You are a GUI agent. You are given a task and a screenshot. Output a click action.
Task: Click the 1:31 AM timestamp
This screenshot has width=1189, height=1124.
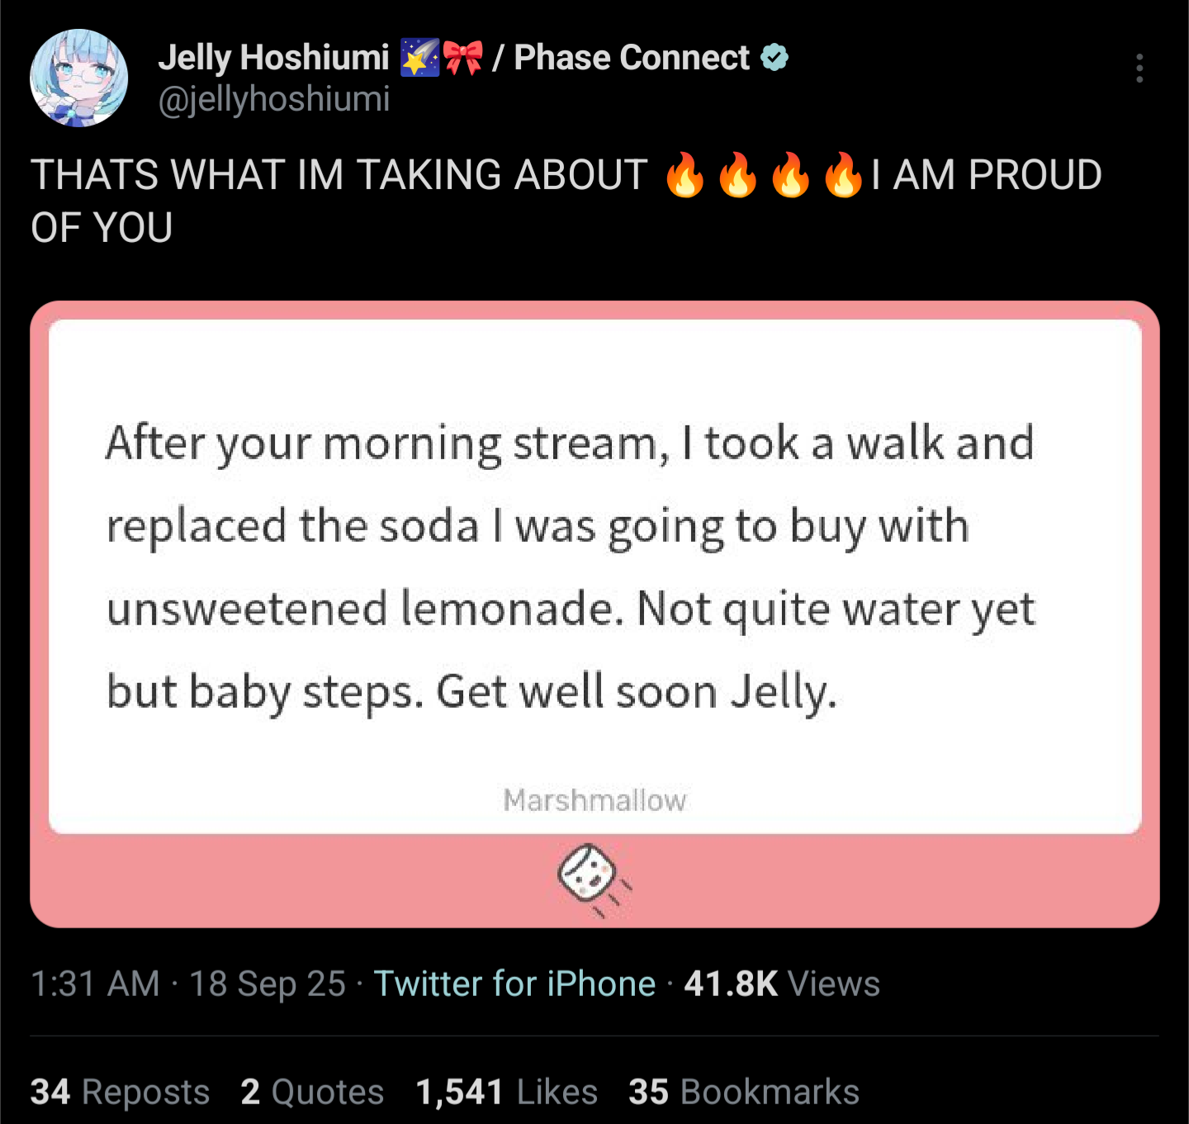[x=95, y=984]
